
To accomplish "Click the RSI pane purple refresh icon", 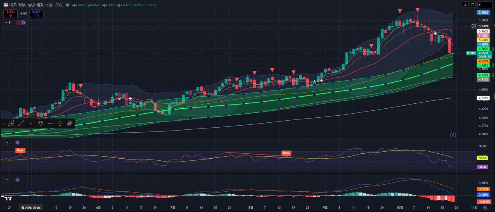I will point(17,143).
